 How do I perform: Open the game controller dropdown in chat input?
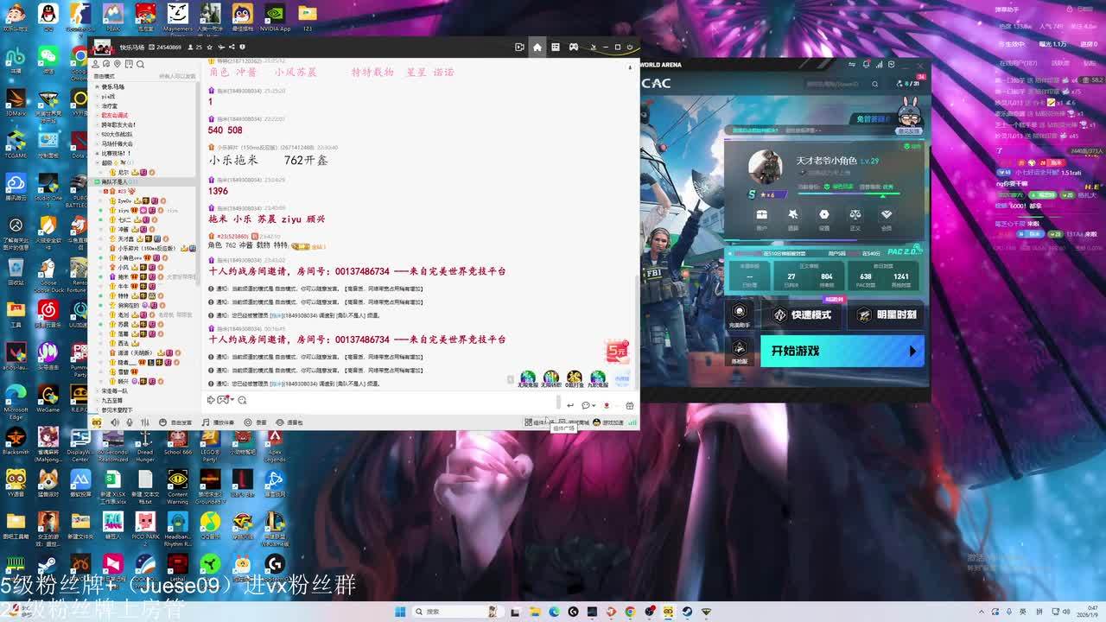(225, 400)
